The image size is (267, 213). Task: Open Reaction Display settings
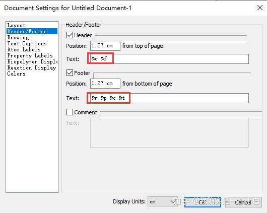(32, 67)
